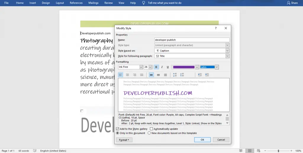
Task: Click the 100% zoom level
Action: (298, 151)
